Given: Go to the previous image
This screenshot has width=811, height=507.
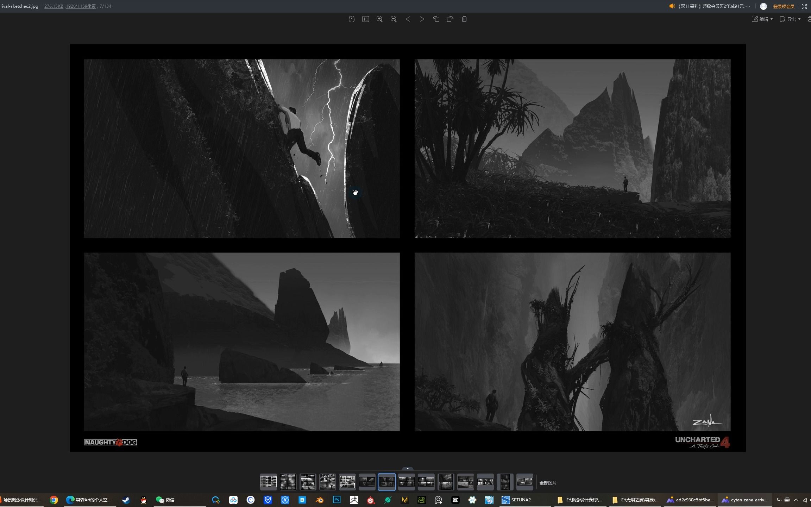Looking at the screenshot, I should click(408, 19).
